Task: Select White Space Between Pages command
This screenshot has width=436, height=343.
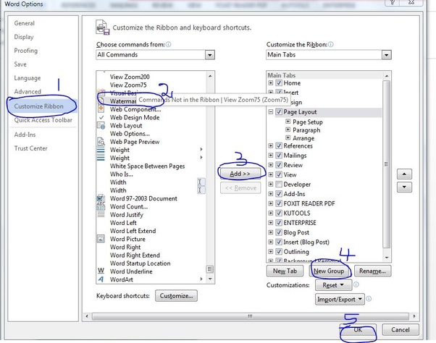Action: click(x=147, y=166)
